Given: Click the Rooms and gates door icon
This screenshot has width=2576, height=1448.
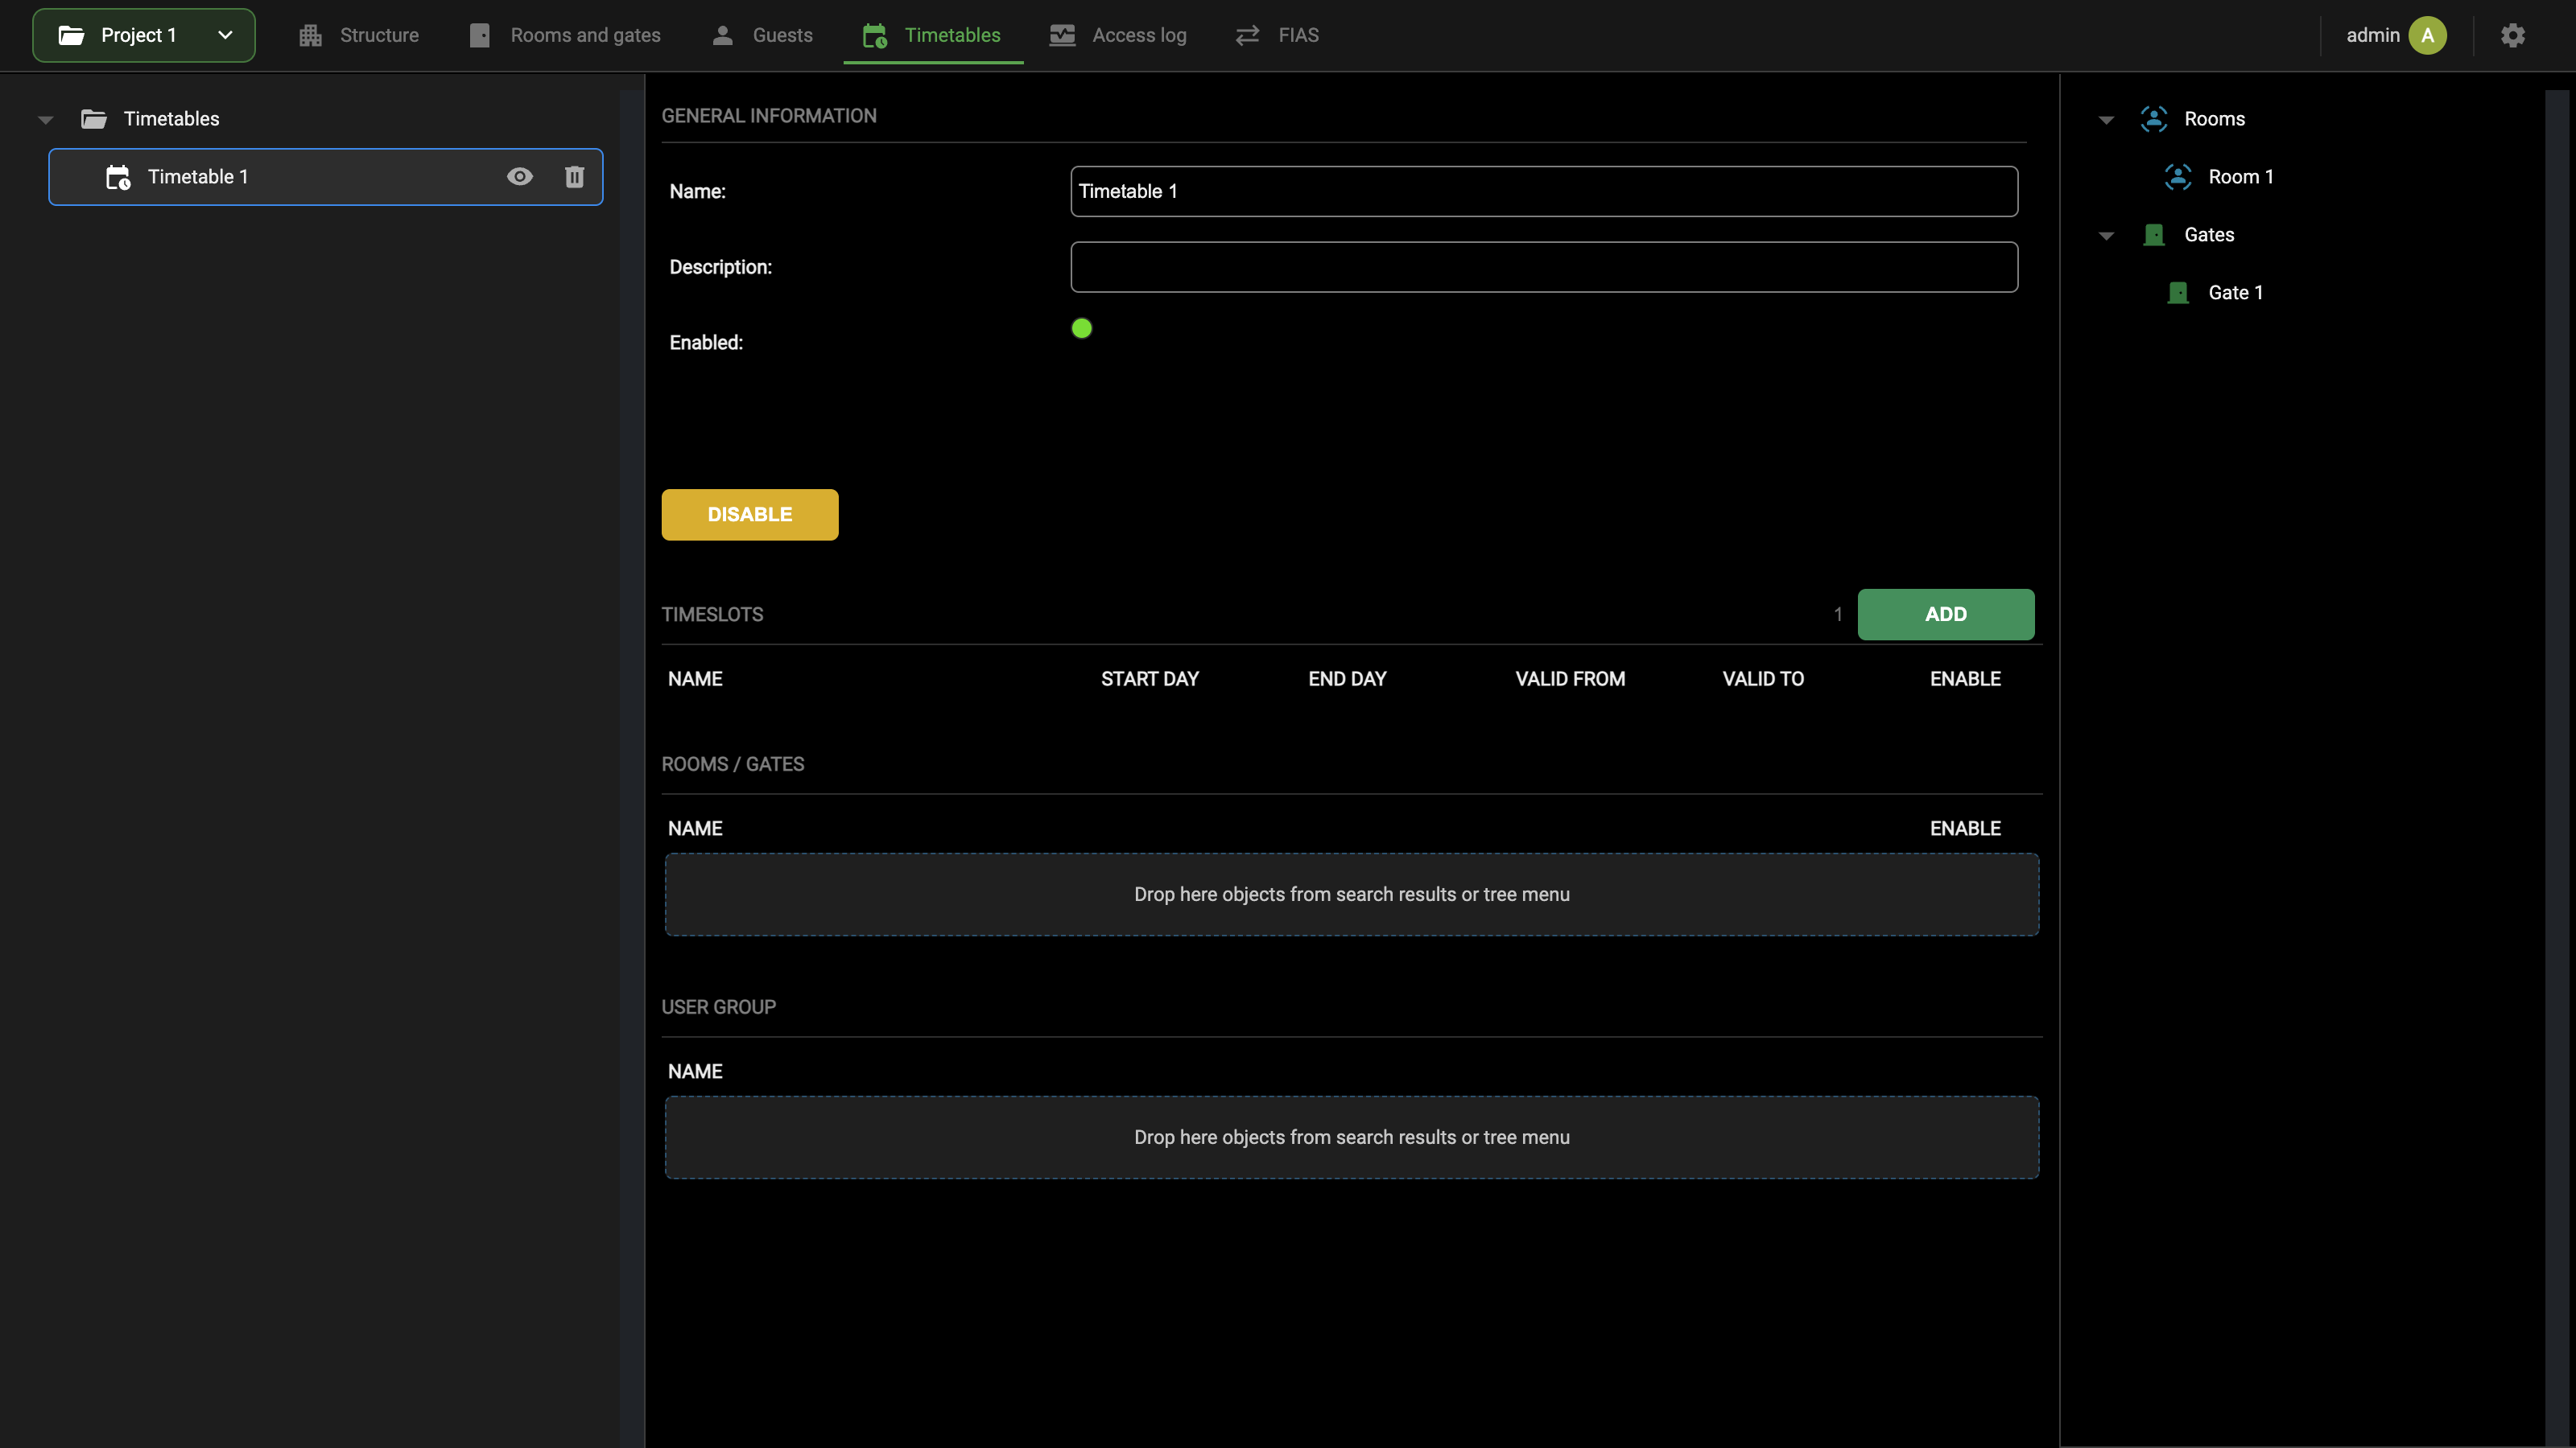Looking at the screenshot, I should point(480,35).
